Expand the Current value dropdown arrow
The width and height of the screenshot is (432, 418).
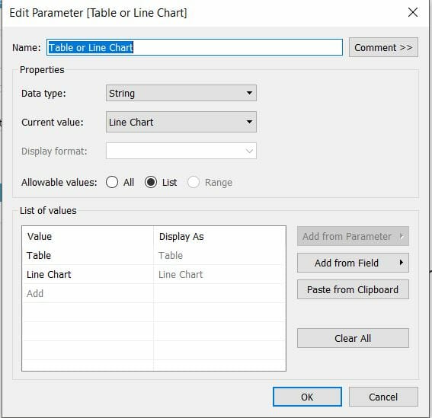tap(249, 122)
